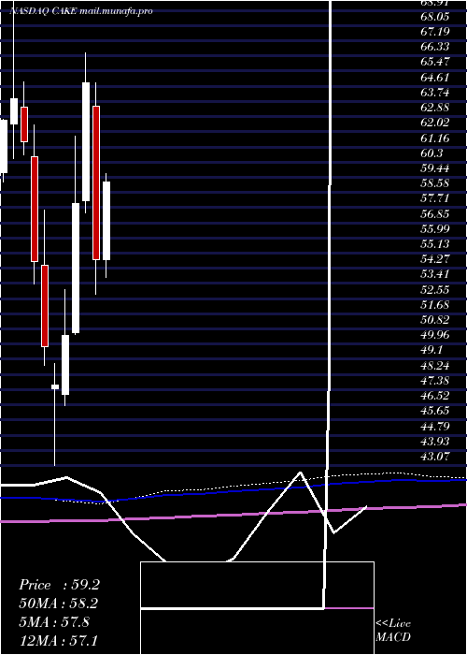Click the 61.16 price axis label
Image resolution: width=467 pixels, height=655 pixels.
(435, 138)
